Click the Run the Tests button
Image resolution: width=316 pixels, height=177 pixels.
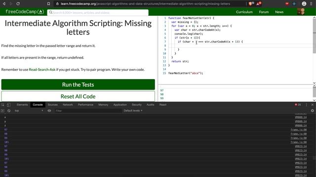click(x=78, y=85)
